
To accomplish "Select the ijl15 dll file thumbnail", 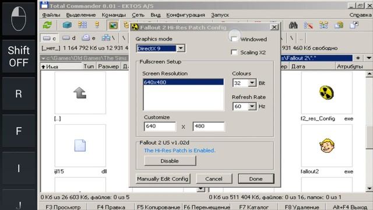I will click(x=80, y=145).
